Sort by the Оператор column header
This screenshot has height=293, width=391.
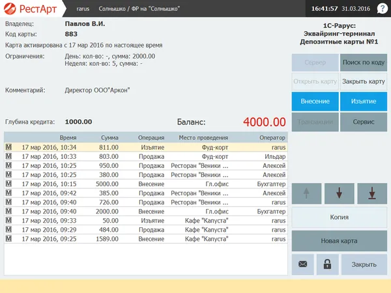tap(272, 138)
